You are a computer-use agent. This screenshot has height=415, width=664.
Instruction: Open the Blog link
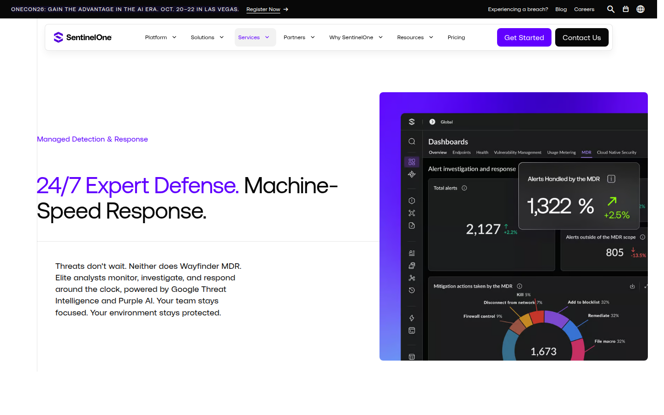(x=561, y=9)
